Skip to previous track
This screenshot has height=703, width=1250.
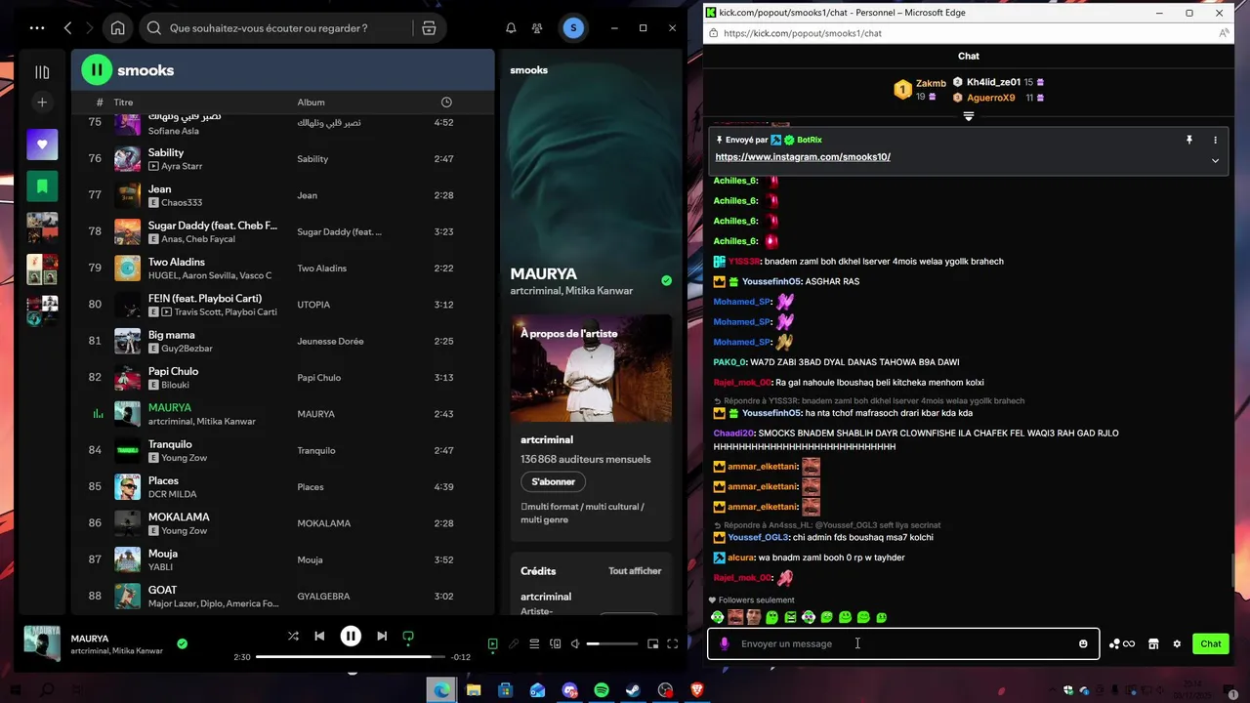tap(319, 636)
